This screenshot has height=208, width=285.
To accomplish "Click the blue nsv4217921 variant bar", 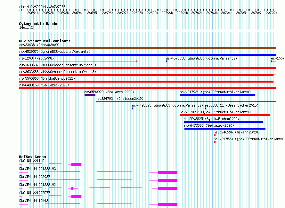I will [217, 95].
